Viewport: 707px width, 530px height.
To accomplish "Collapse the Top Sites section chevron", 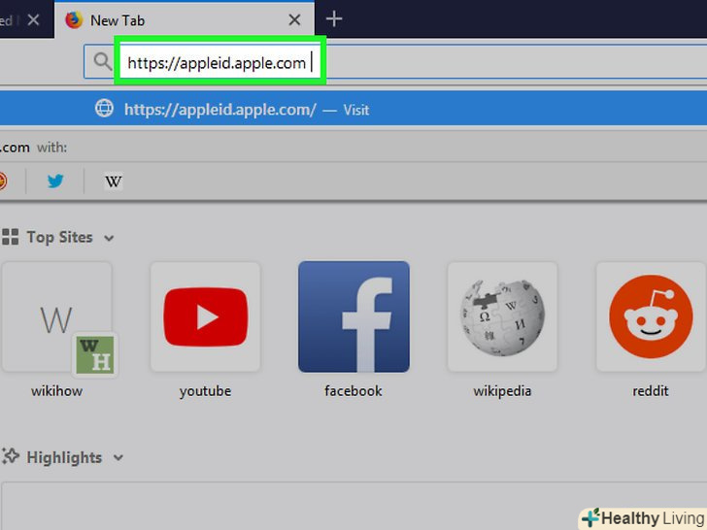I will click(109, 238).
